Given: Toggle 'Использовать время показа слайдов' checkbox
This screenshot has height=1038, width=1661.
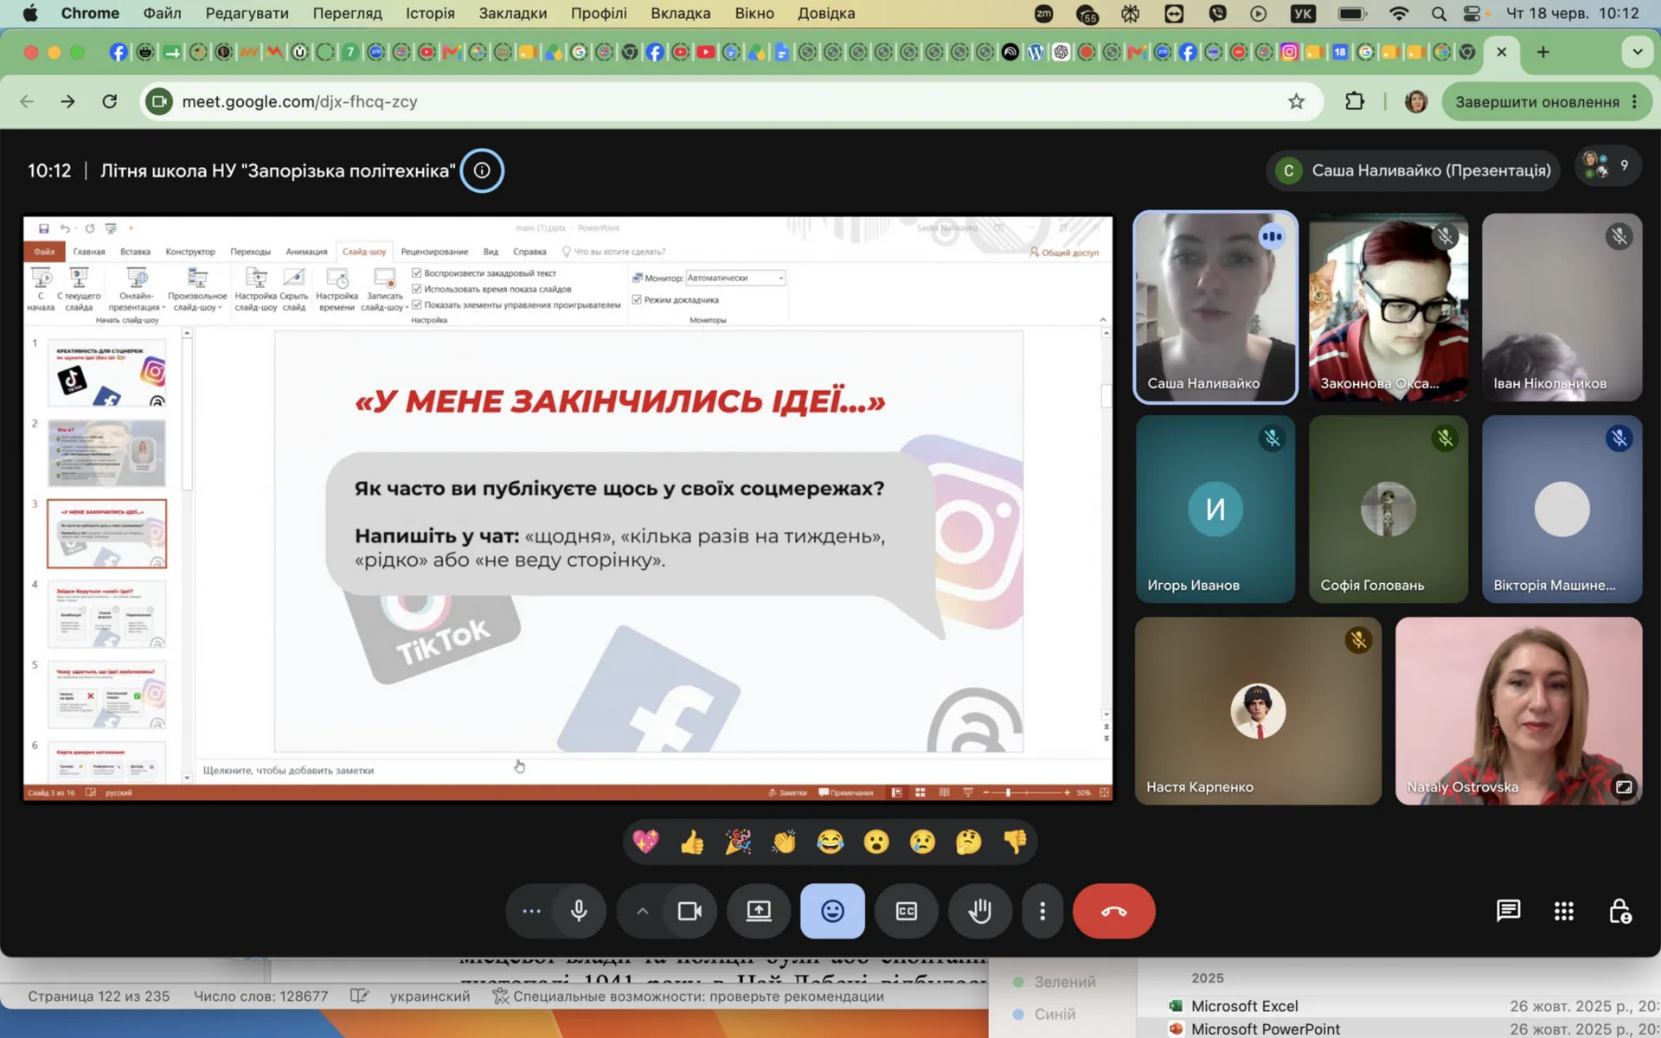Looking at the screenshot, I should [417, 289].
